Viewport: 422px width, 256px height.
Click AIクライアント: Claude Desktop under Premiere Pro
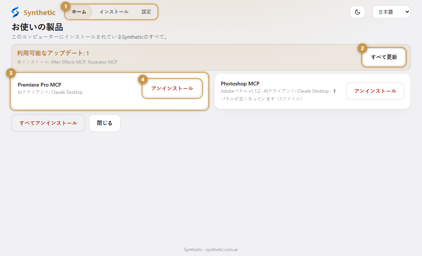pos(50,92)
